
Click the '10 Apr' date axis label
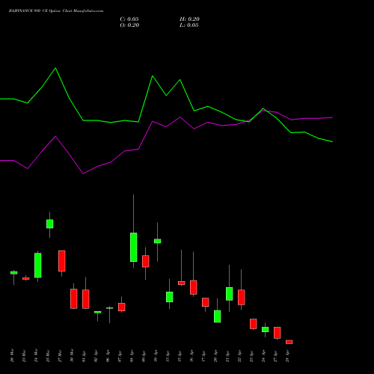[156, 356]
